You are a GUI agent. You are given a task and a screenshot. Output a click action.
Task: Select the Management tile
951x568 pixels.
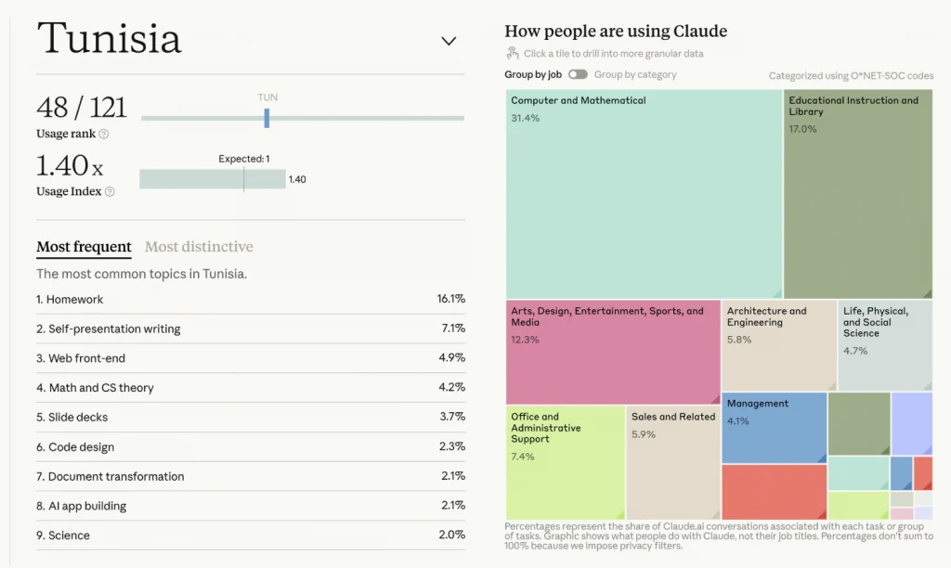click(x=774, y=428)
